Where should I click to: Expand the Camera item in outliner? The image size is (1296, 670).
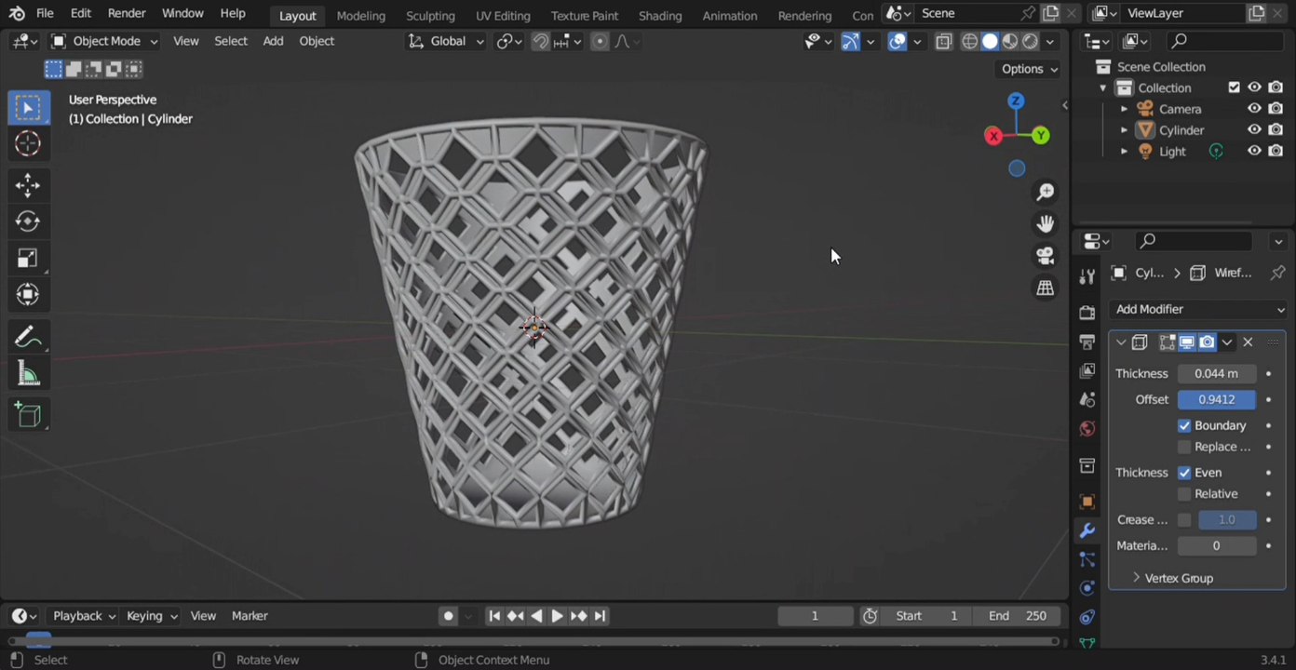pos(1124,109)
